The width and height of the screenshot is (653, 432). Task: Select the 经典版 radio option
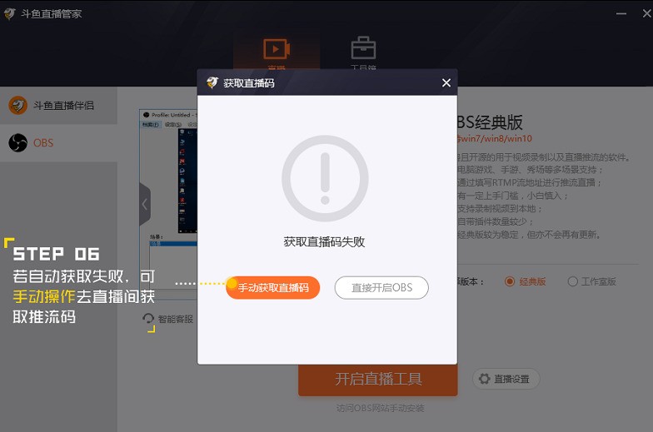click(511, 281)
